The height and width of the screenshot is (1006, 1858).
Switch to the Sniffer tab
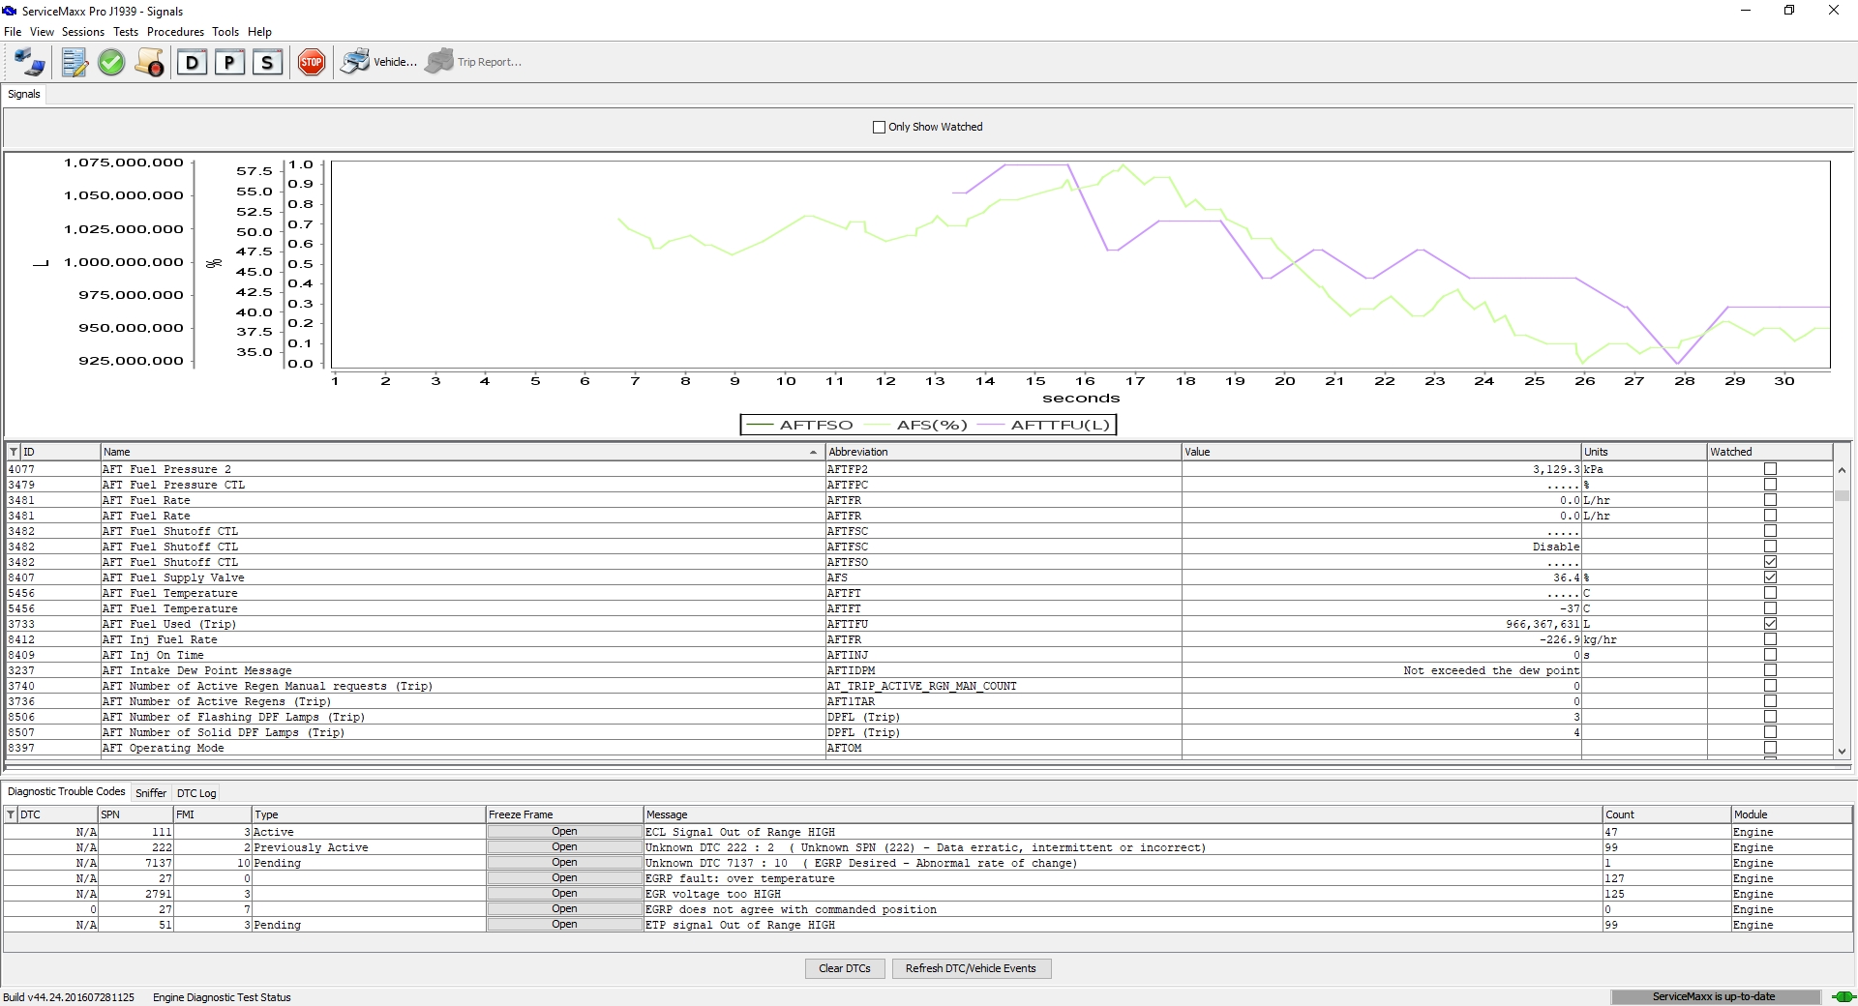(150, 793)
